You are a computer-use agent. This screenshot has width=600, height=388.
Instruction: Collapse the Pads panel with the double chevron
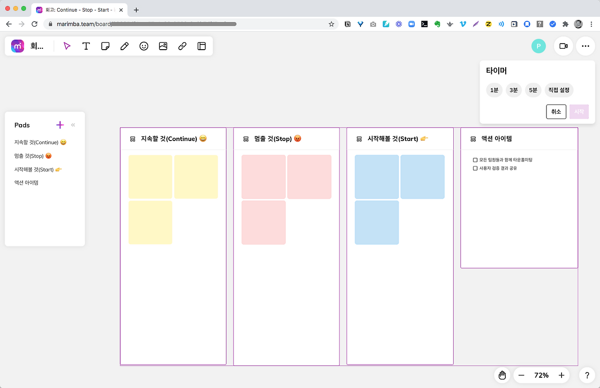(x=73, y=125)
